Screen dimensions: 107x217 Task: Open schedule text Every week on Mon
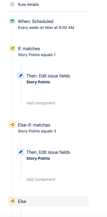point(46,28)
